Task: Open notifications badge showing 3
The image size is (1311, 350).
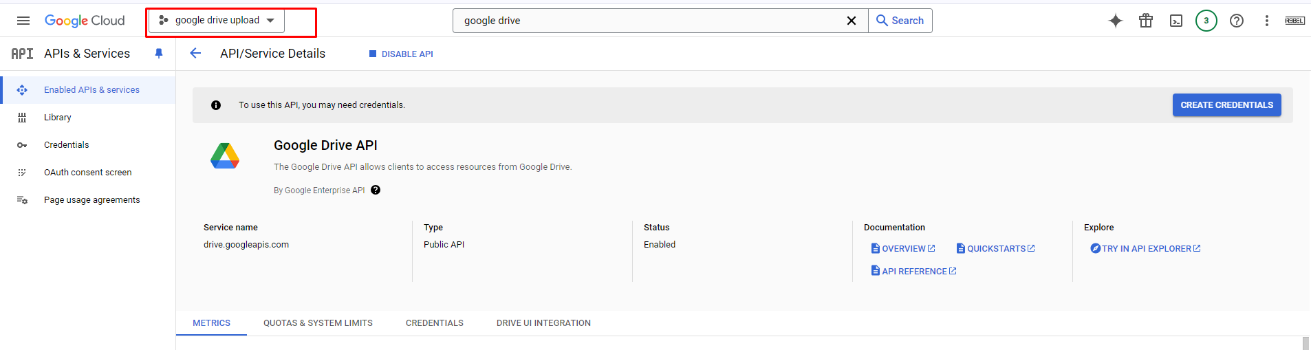Action: [1206, 21]
